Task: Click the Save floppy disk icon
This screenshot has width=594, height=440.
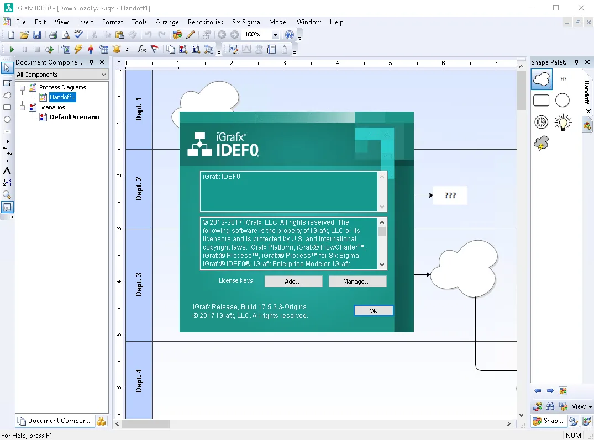Action: tap(37, 35)
